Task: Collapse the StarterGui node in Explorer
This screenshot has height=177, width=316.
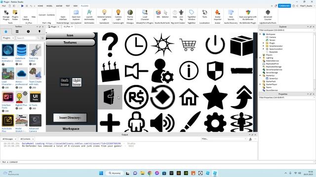Action: pyautogui.click(x=260, y=75)
